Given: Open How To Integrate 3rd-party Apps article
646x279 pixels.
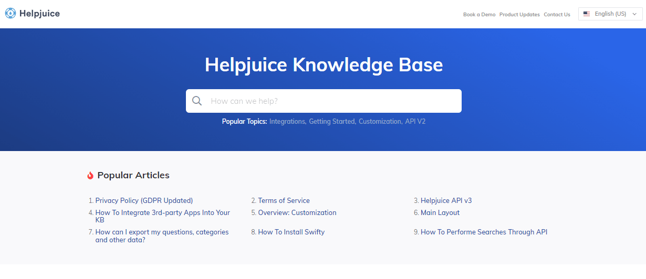Looking at the screenshot, I should pyautogui.click(x=162, y=216).
